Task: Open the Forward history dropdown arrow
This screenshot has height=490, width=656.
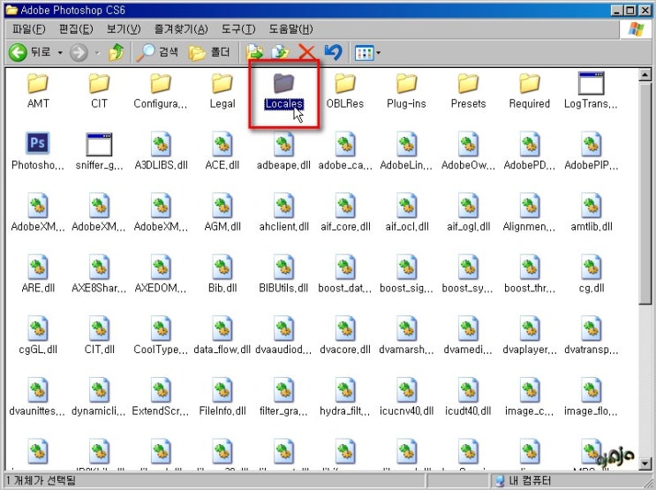Action: [x=97, y=53]
